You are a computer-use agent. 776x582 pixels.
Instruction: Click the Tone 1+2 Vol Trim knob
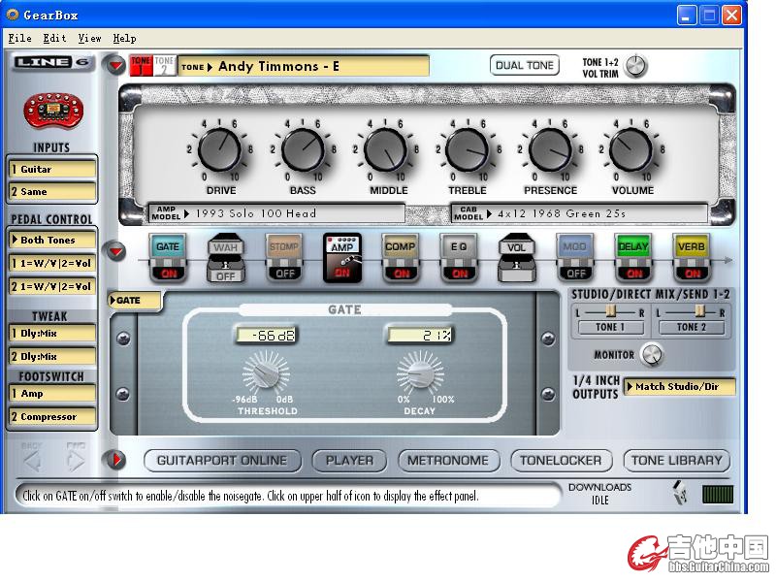pos(635,66)
